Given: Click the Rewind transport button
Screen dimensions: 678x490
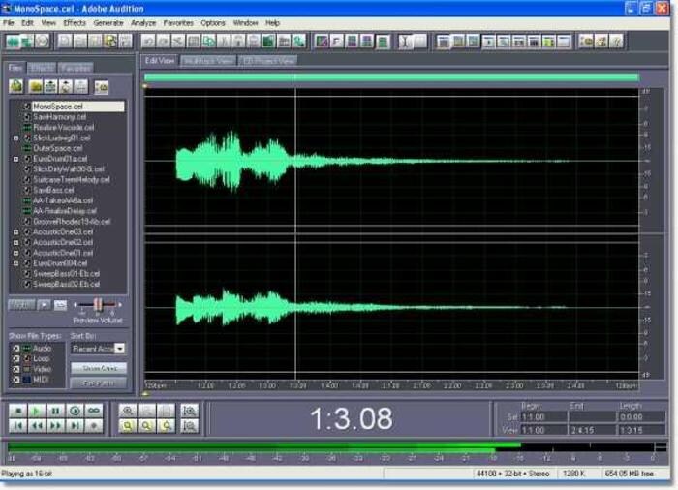Looking at the screenshot, I should tap(37, 426).
